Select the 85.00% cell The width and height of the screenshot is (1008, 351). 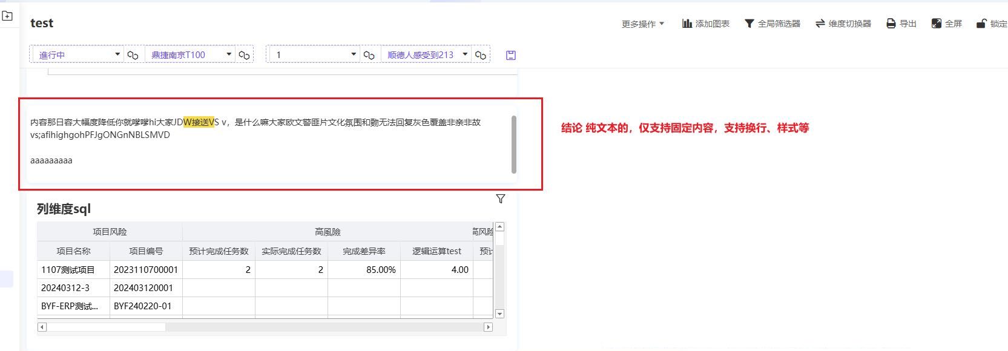364,270
